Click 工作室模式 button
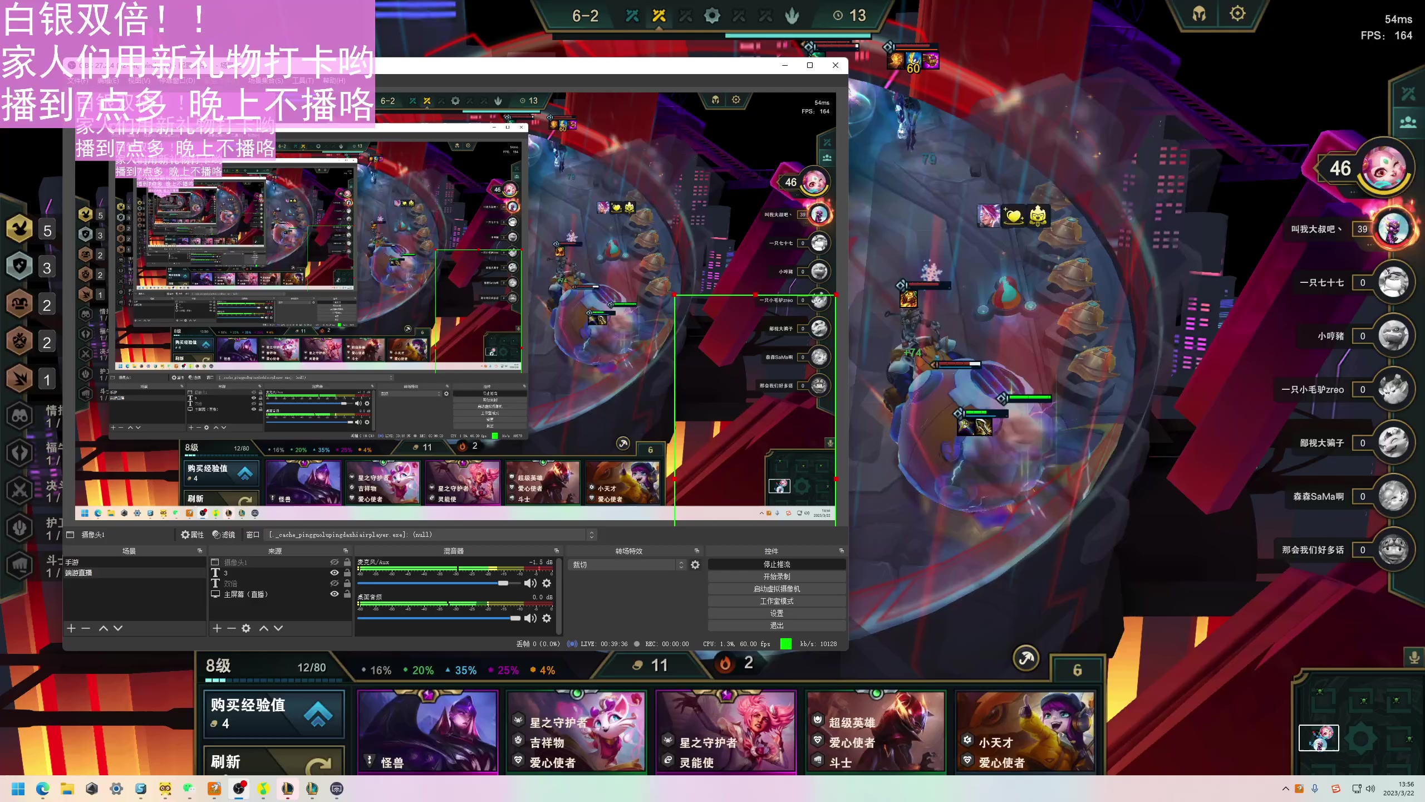The image size is (1425, 802). (x=777, y=601)
